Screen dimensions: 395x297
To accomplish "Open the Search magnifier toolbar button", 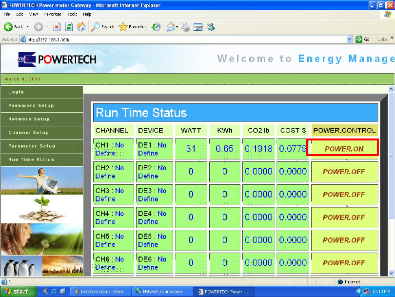I will pyautogui.click(x=102, y=27).
